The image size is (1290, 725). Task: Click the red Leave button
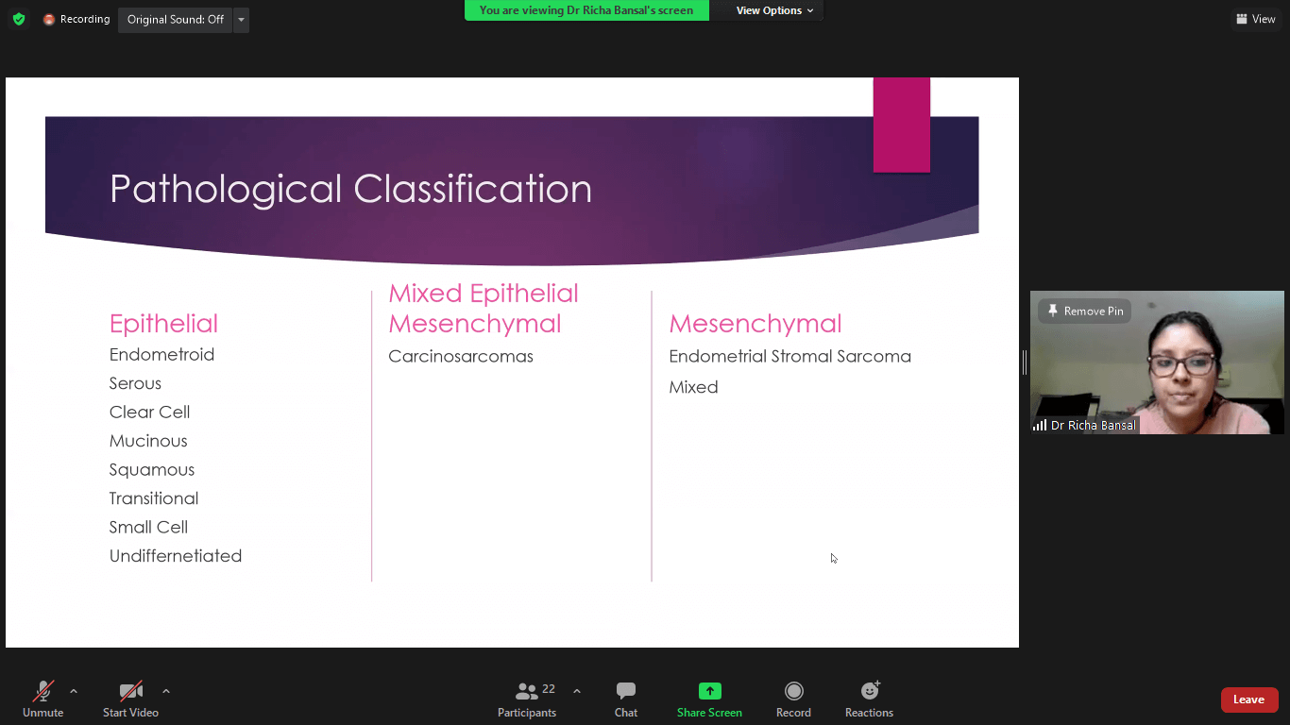pos(1248,700)
